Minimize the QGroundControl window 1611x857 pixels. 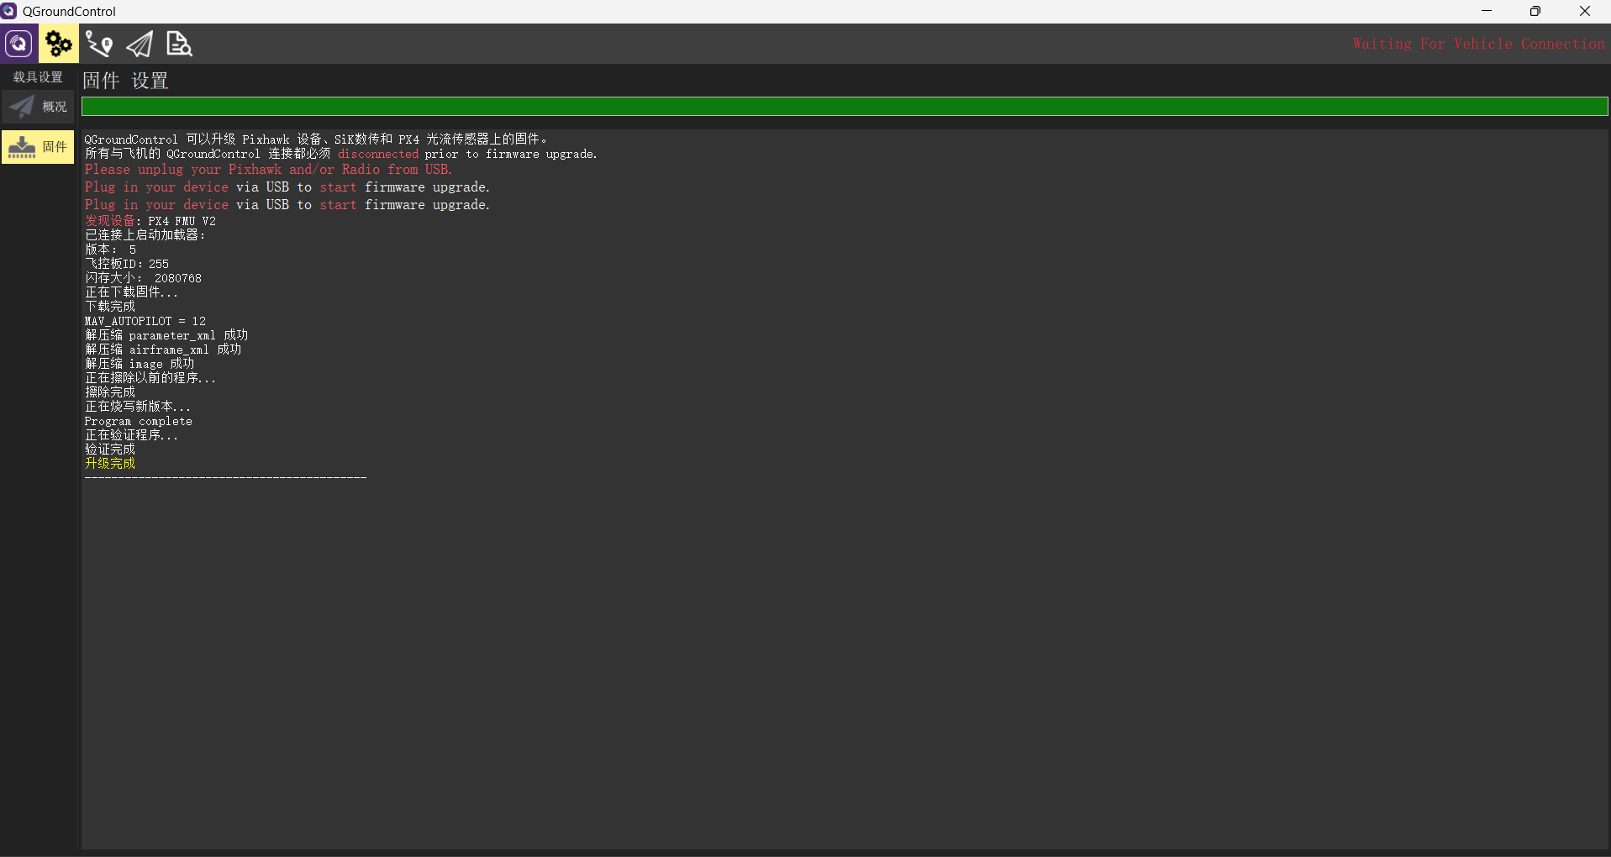point(1486,11)
